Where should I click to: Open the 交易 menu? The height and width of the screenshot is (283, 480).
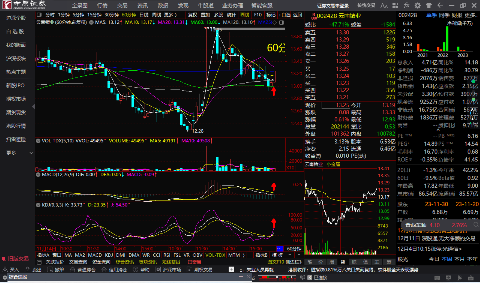pos(122,6)
